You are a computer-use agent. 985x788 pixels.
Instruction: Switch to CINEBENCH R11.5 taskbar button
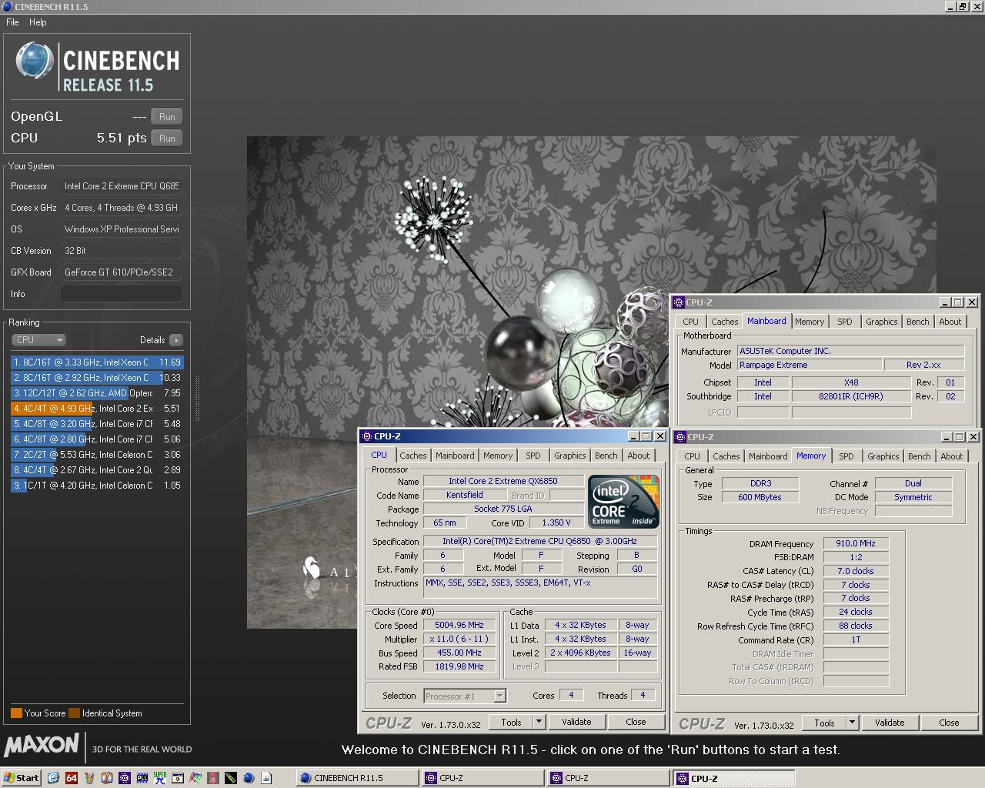tap(356, 778)
